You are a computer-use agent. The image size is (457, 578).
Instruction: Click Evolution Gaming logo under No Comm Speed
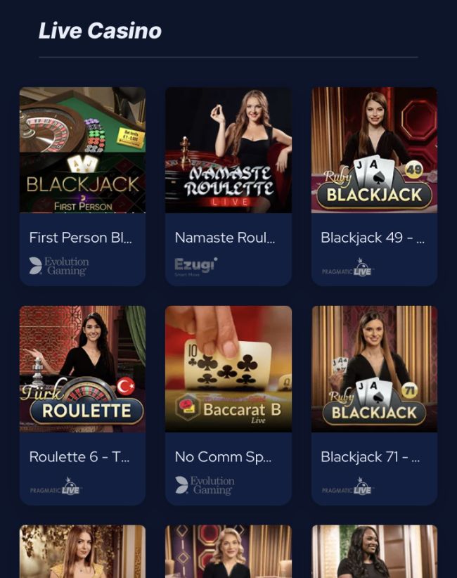205,485
